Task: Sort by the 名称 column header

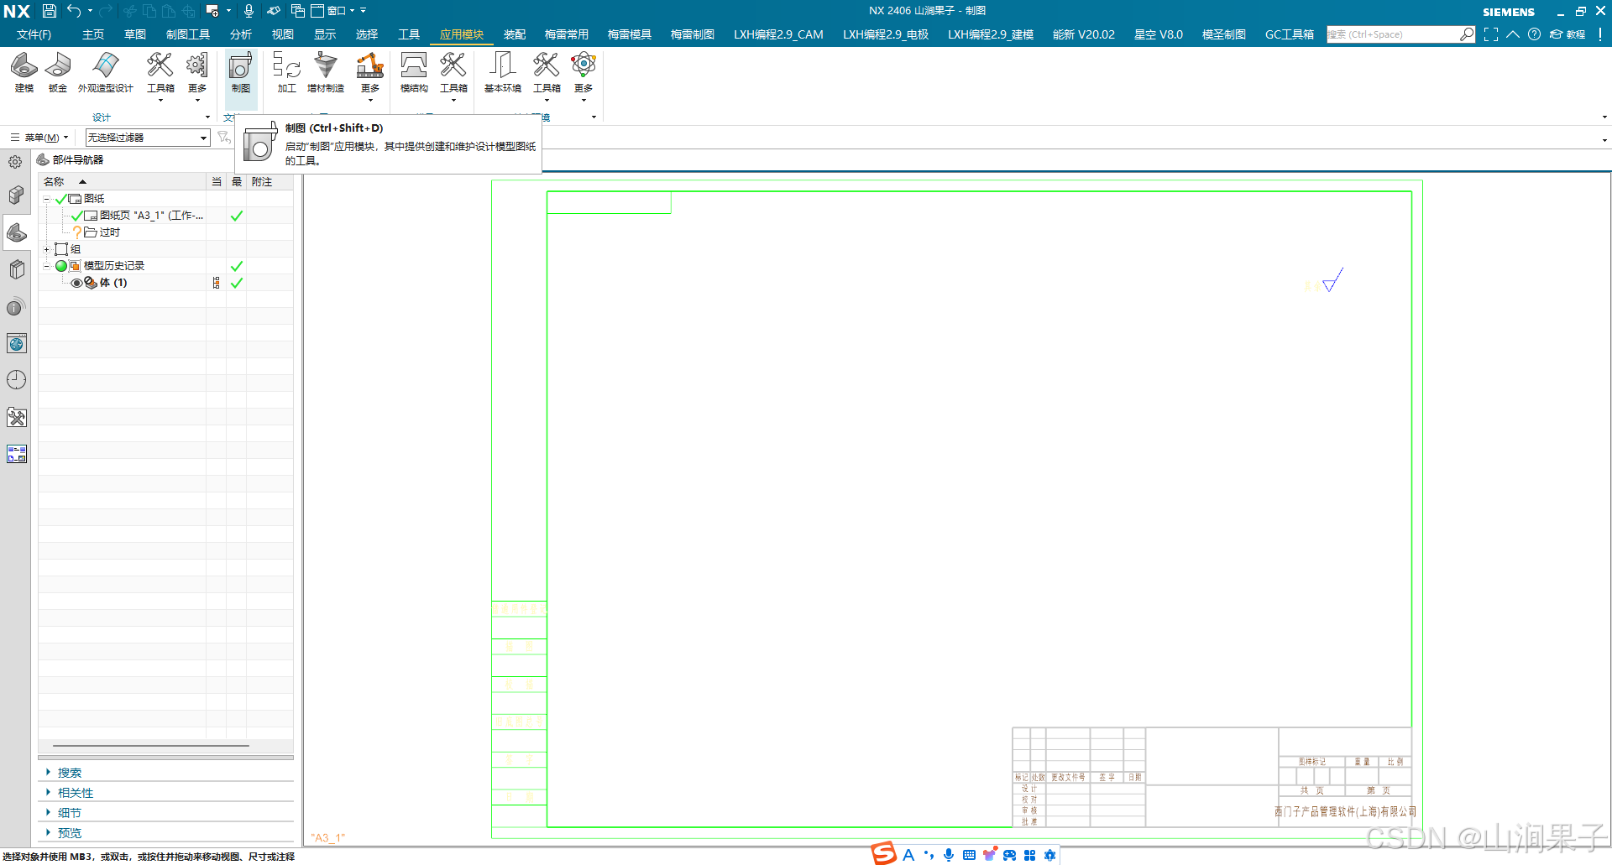Action: point(123,182)
